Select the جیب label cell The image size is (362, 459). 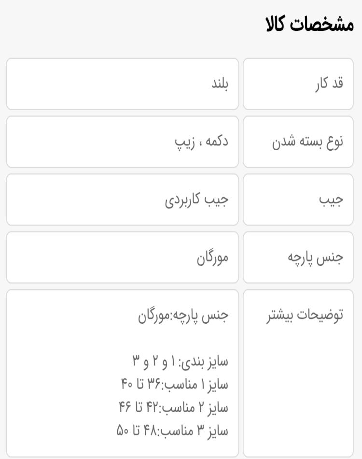pyautogui.click(x=298, y=200)
